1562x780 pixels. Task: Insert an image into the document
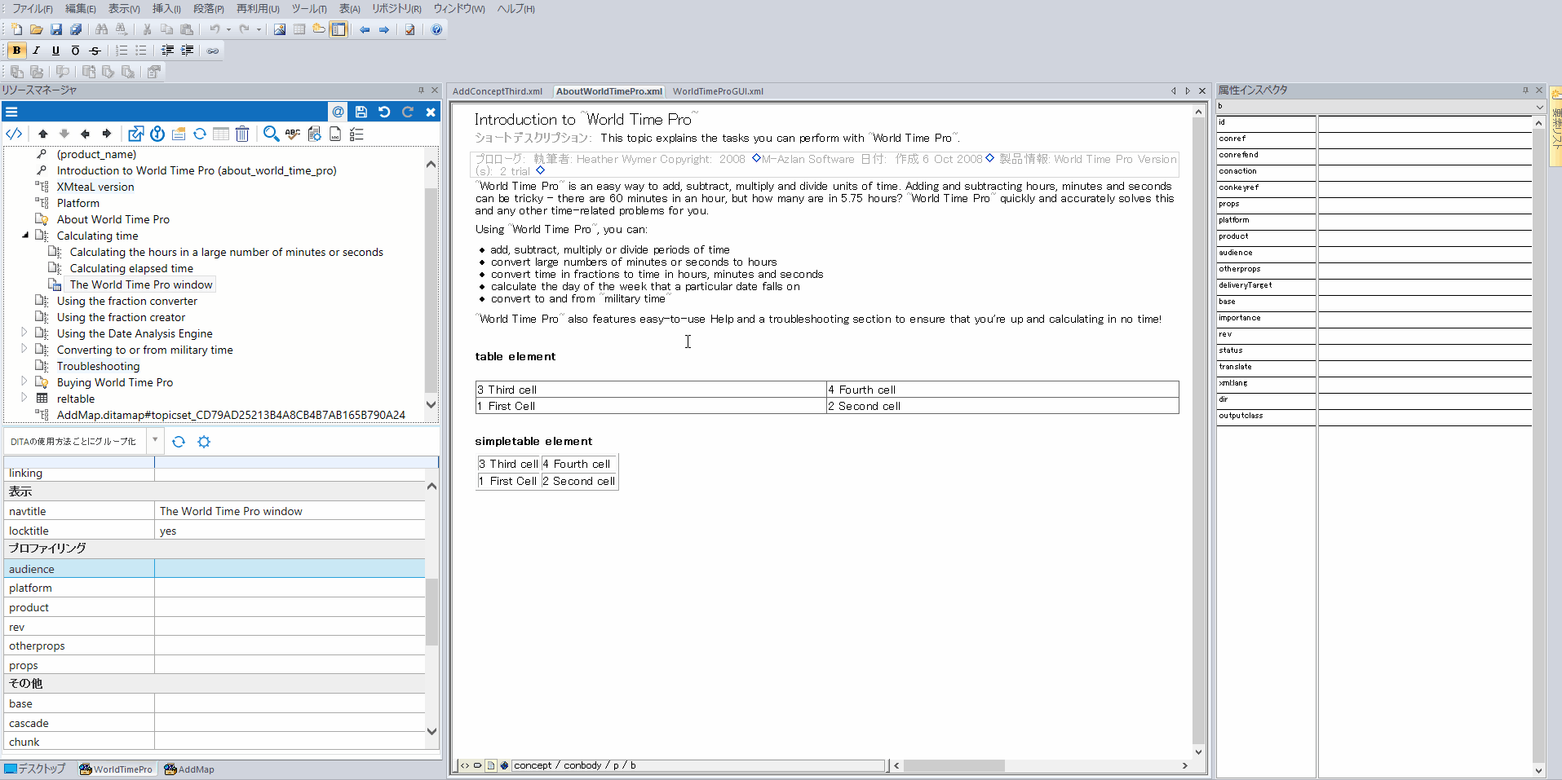tap(280, 29)
